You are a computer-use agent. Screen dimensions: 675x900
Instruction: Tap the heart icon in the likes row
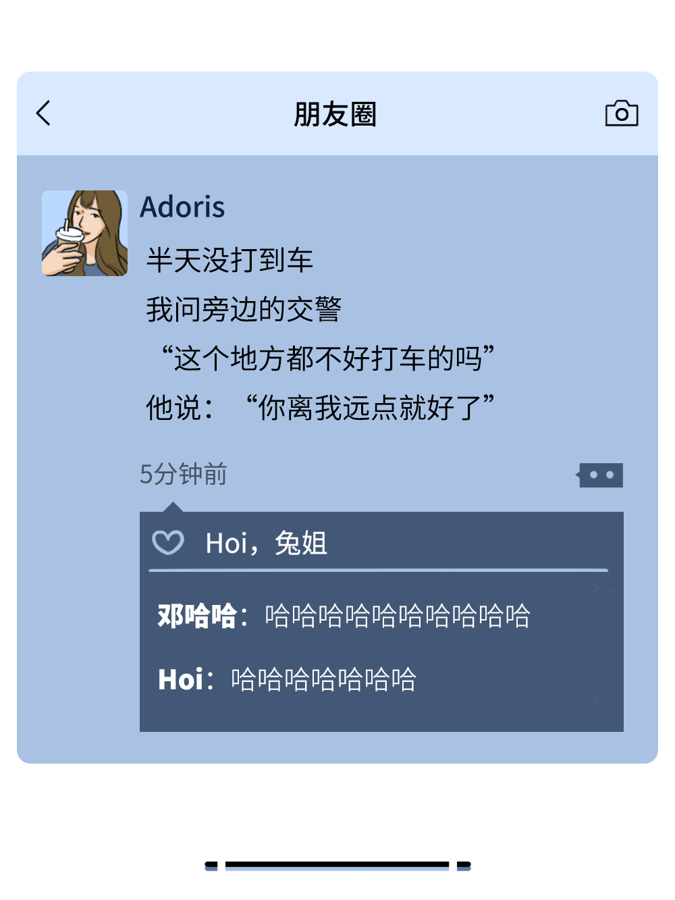tap(168, 542)
